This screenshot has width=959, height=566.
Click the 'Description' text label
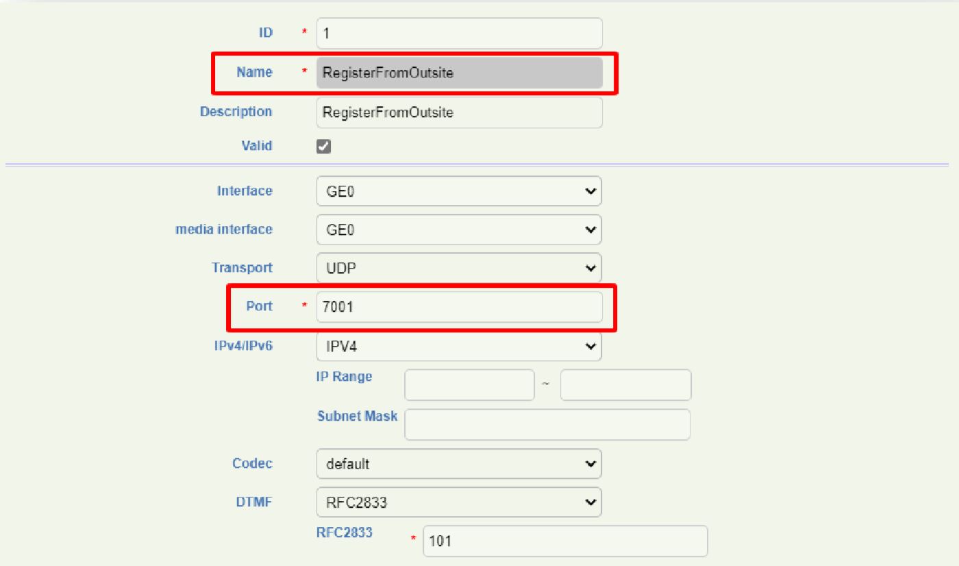[x=236, y=111]
